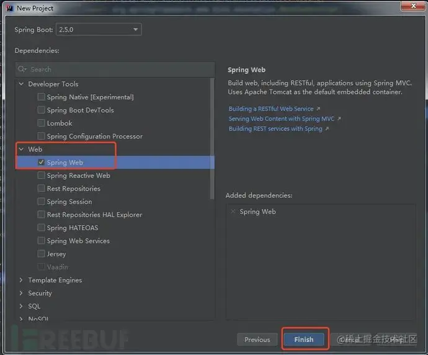The height and width of the screenshot is (355, 428).
Task: Select the Spring Reactive Web label
Action: [x=78, y=176]
